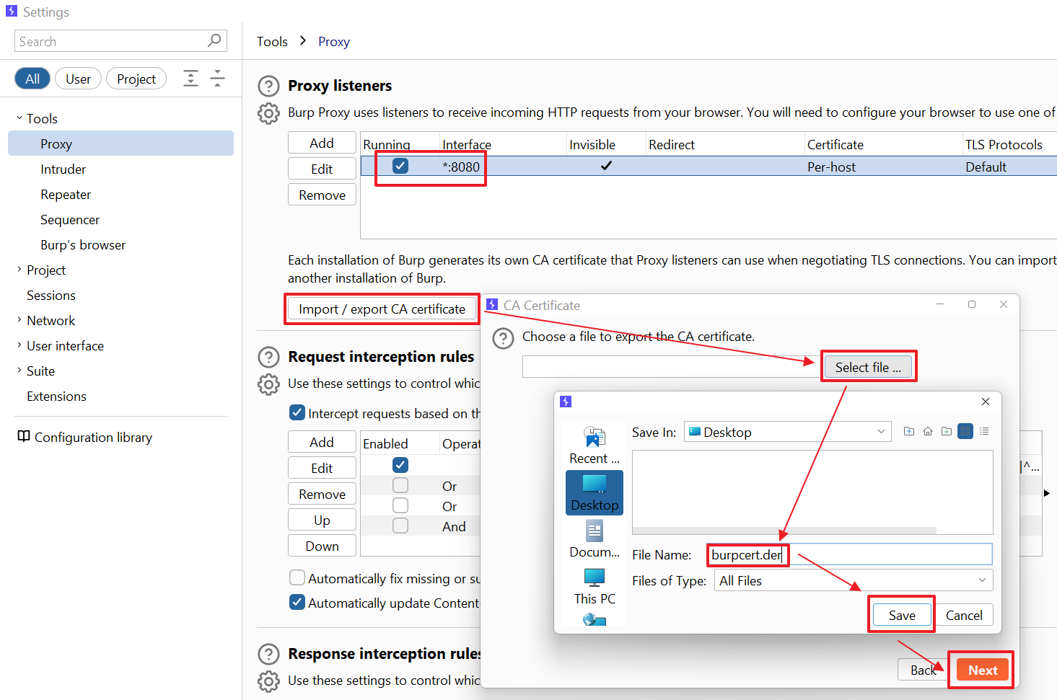Open Sequencer settings
The width and height of the screenshot is (1057, 700).
click(x=70, y=219)
